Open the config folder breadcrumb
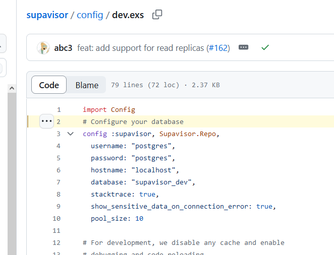334x255 pixels. (90, 15)
